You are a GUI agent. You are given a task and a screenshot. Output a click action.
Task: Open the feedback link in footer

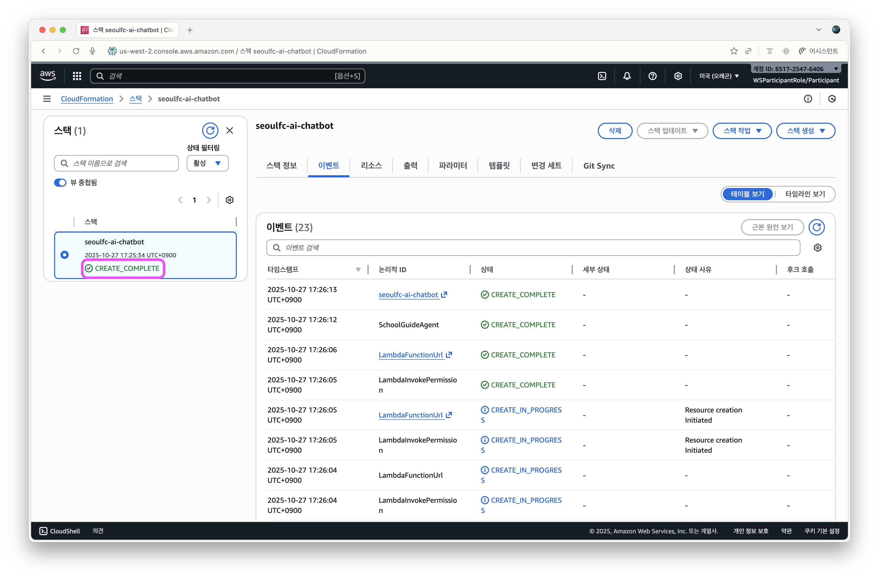[x=98, y=531]
